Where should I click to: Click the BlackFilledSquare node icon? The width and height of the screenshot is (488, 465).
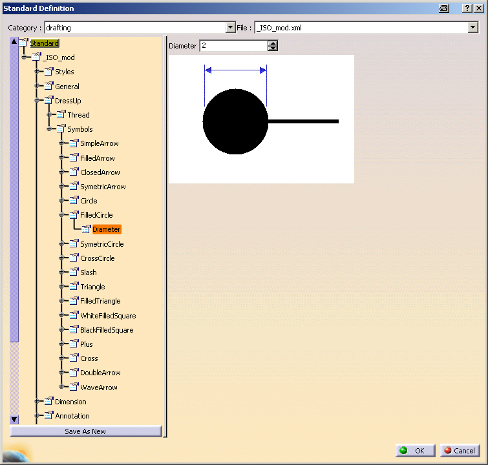click(x=74, y=329)
